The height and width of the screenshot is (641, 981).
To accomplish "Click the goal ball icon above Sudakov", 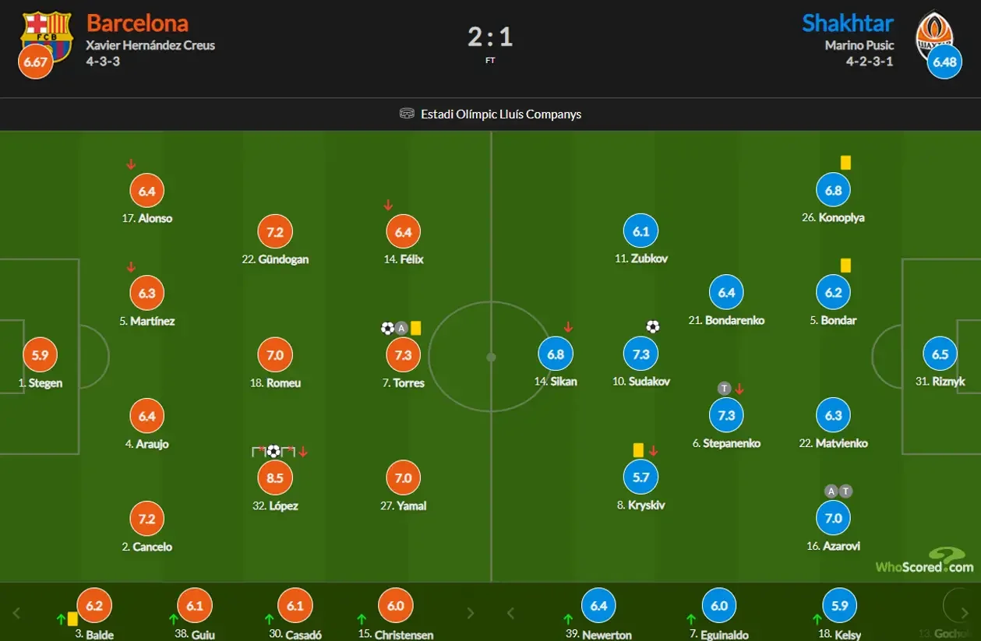I will (x=653, y=326).
